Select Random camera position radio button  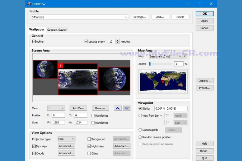click(x=140, y=137)
